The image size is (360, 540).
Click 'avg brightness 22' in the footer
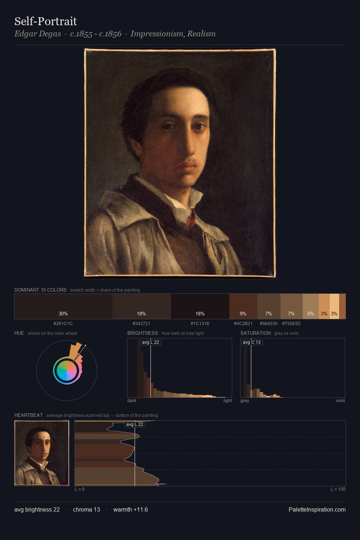coord(37,509)
